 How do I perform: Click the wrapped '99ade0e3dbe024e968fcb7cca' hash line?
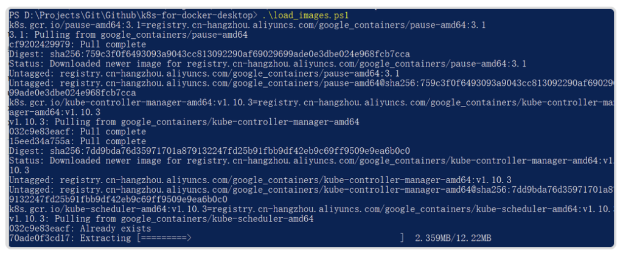(x=72, y=93)
